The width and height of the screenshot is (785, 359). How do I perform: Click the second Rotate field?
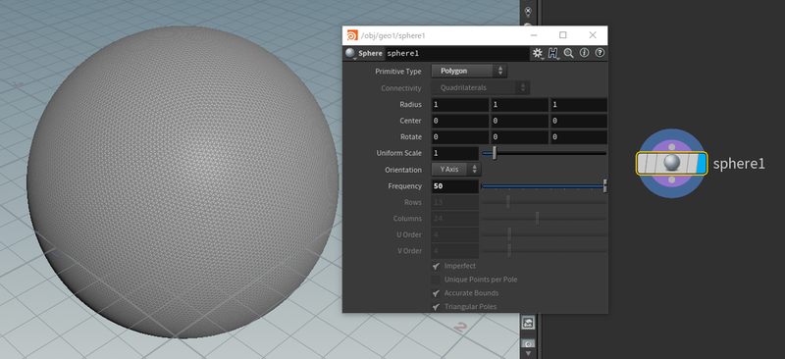tap(519, 136)
